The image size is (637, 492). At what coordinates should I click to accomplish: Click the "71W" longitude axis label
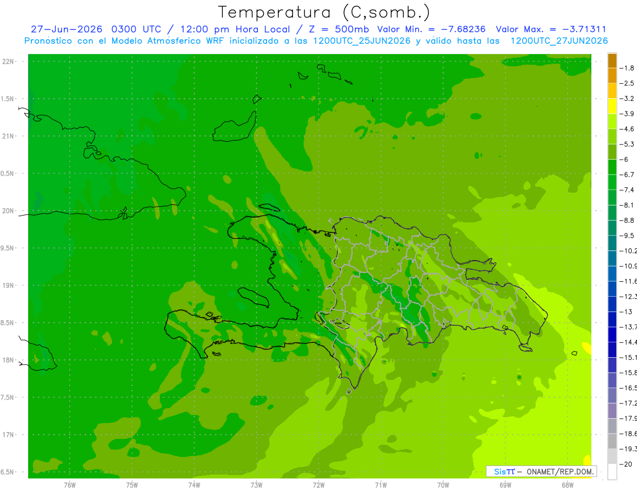point(381,485)
